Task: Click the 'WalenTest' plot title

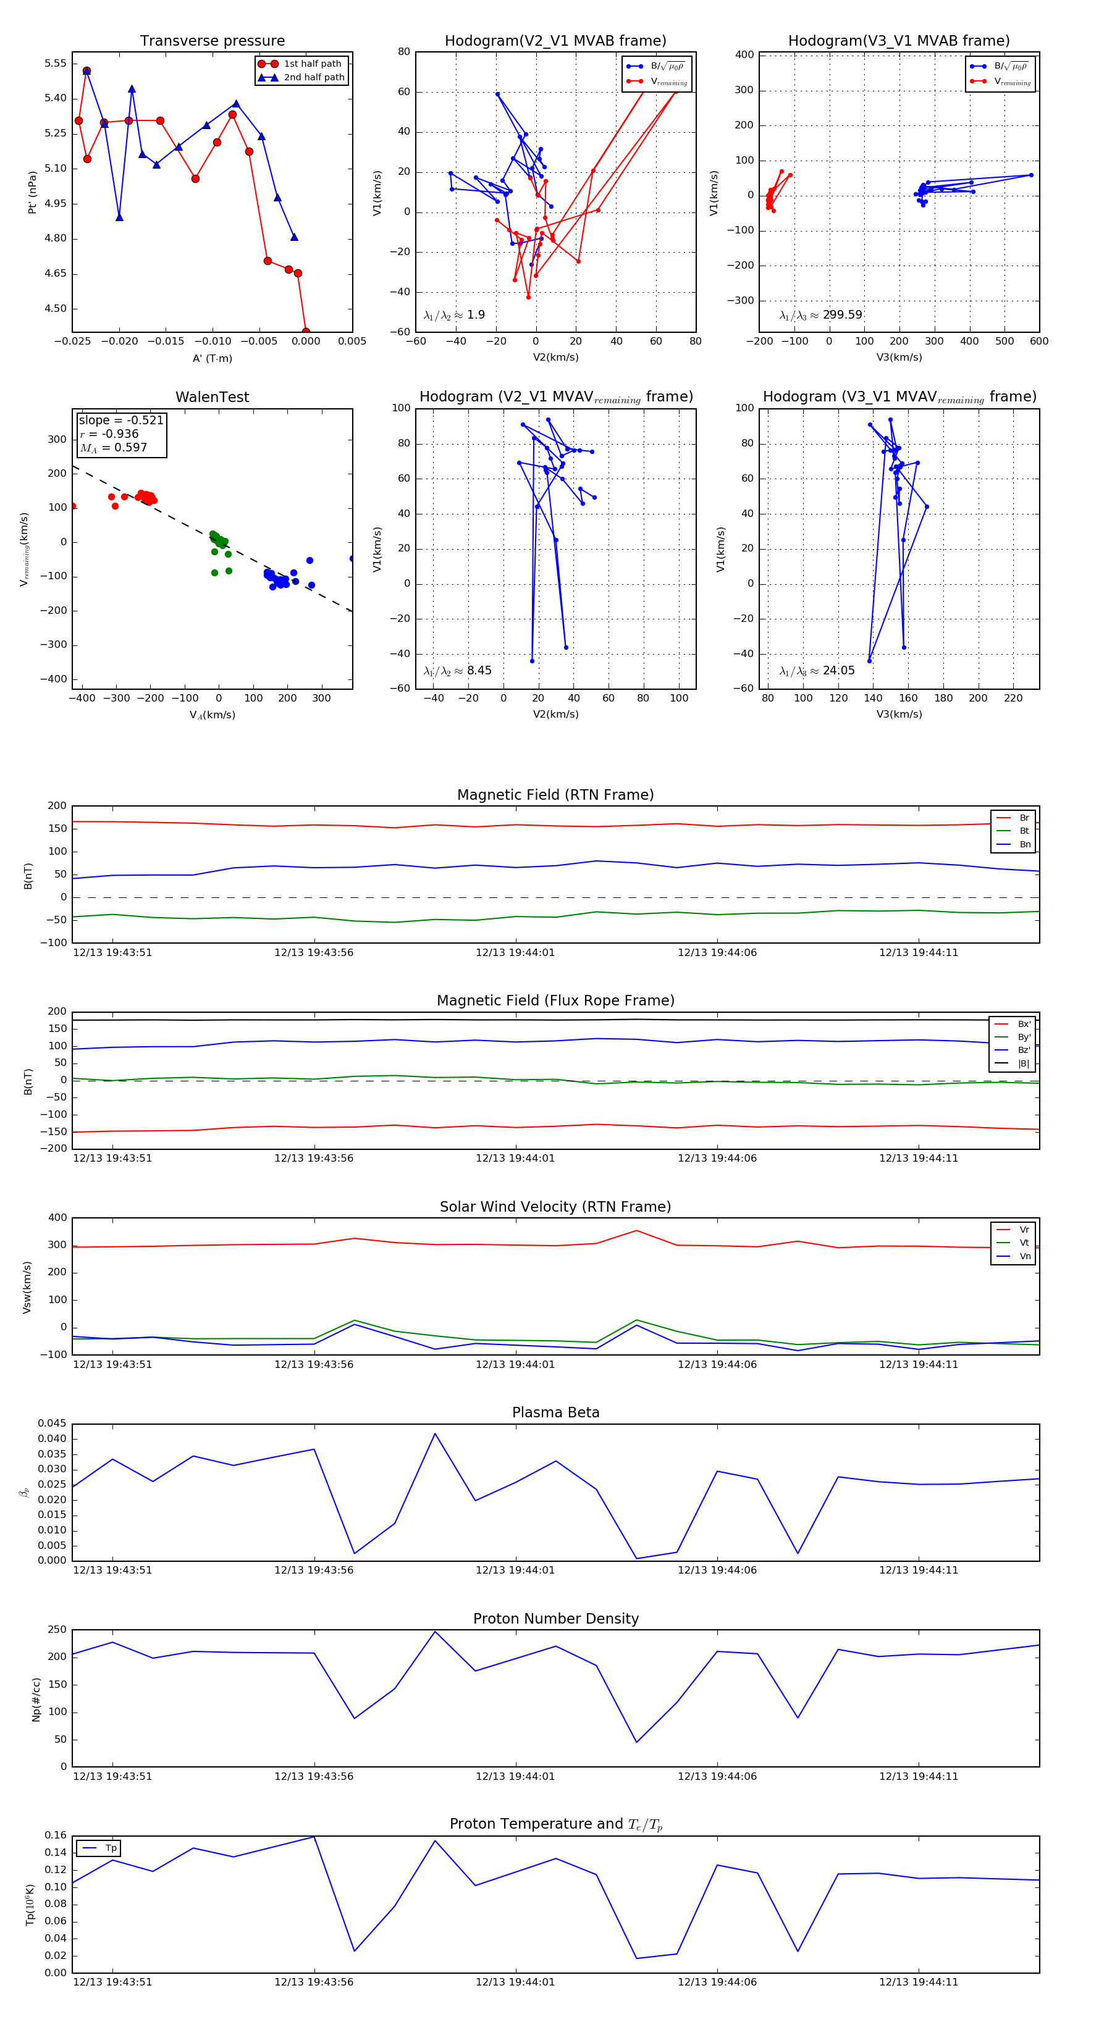Action: pyautogui.click(x=212, y=397)
